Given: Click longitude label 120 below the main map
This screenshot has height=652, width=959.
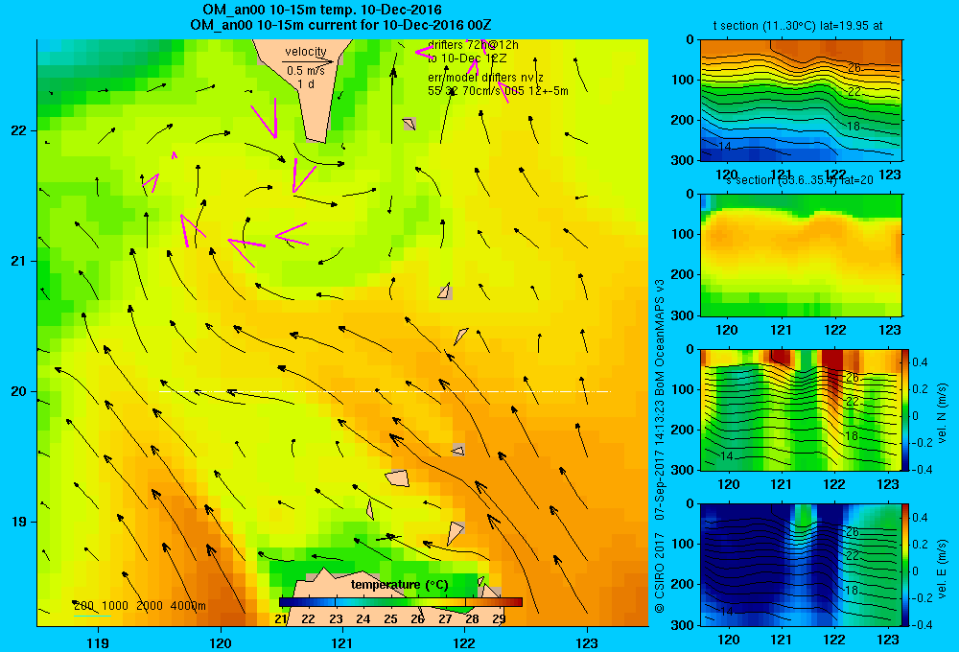Looking at the screenshot, I should point(221,642).
